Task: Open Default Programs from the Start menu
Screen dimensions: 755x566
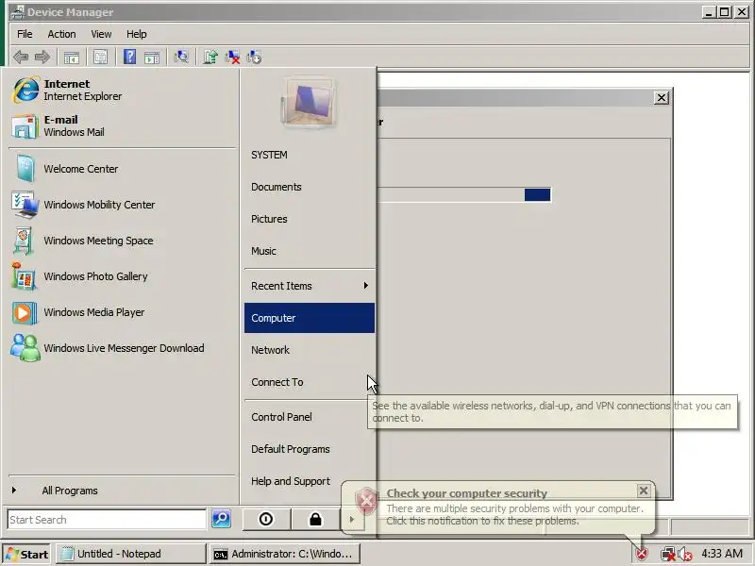Action: click(x=310, y=449)
